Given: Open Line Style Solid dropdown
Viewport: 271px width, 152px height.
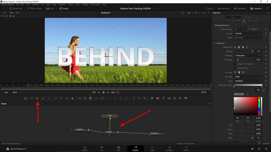Looking at the screenshot, I should coord(248,77).
